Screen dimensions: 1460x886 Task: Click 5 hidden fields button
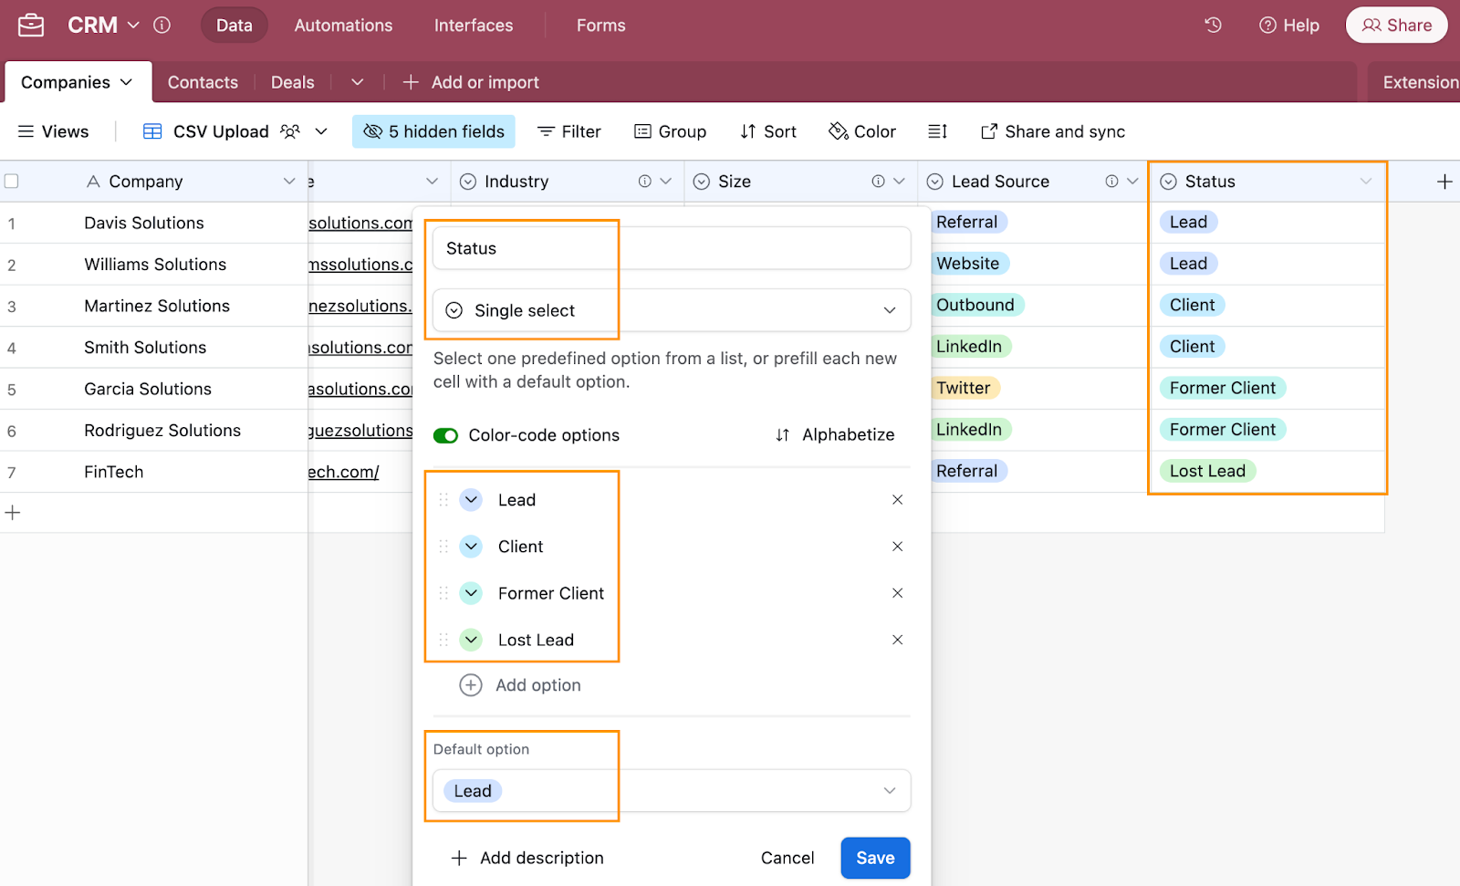(433, 131)
